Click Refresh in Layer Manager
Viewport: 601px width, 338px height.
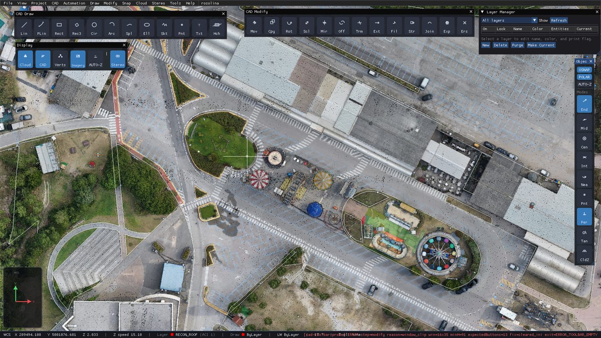click(559, 20)
